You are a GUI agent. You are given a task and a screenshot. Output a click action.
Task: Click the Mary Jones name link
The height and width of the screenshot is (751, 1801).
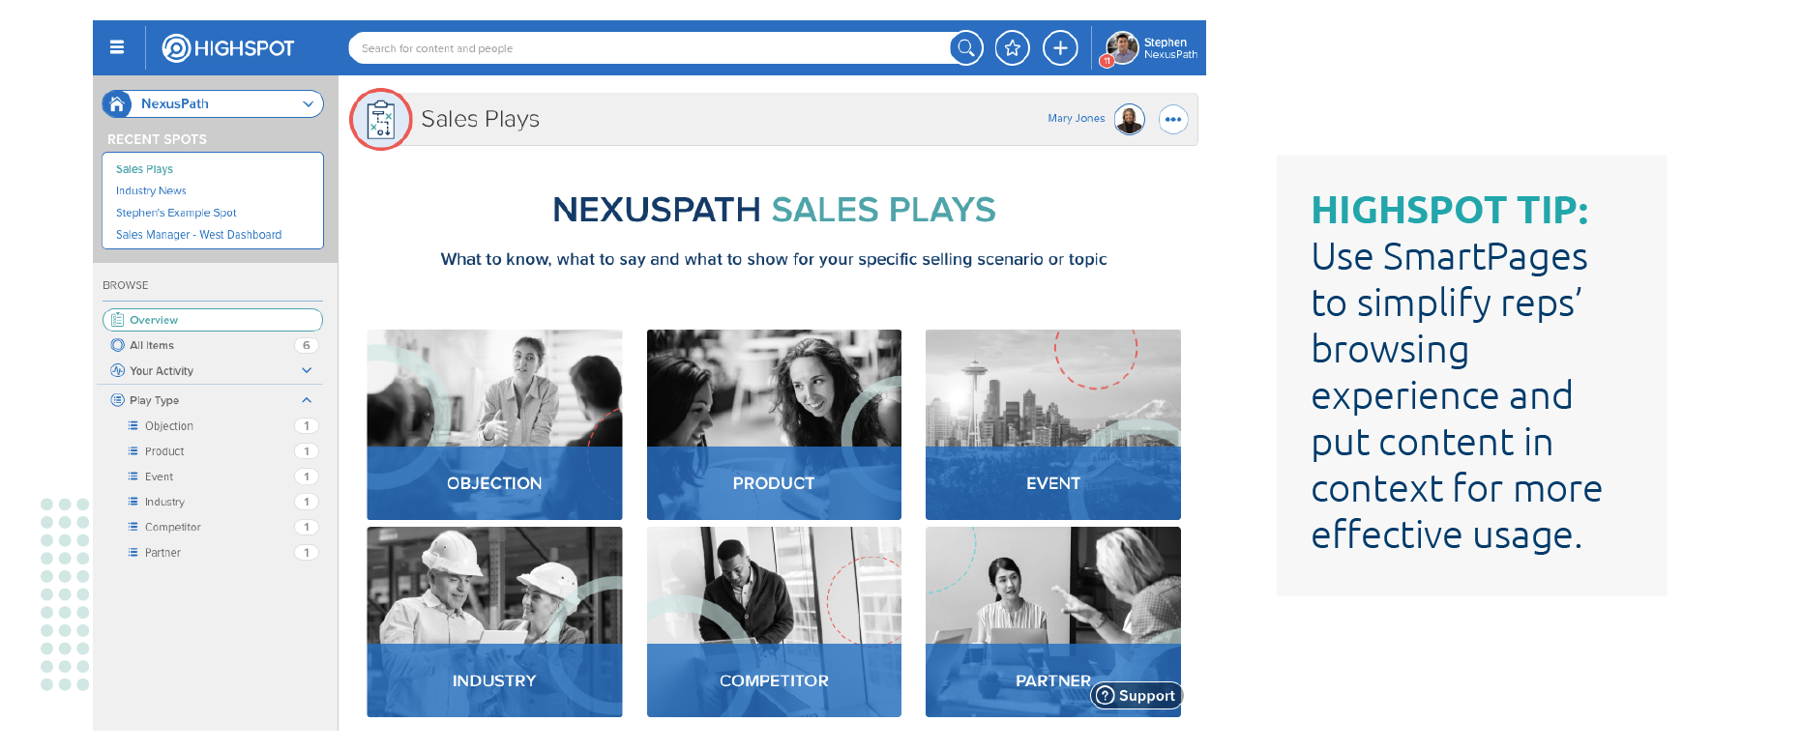coord(1076,119)
